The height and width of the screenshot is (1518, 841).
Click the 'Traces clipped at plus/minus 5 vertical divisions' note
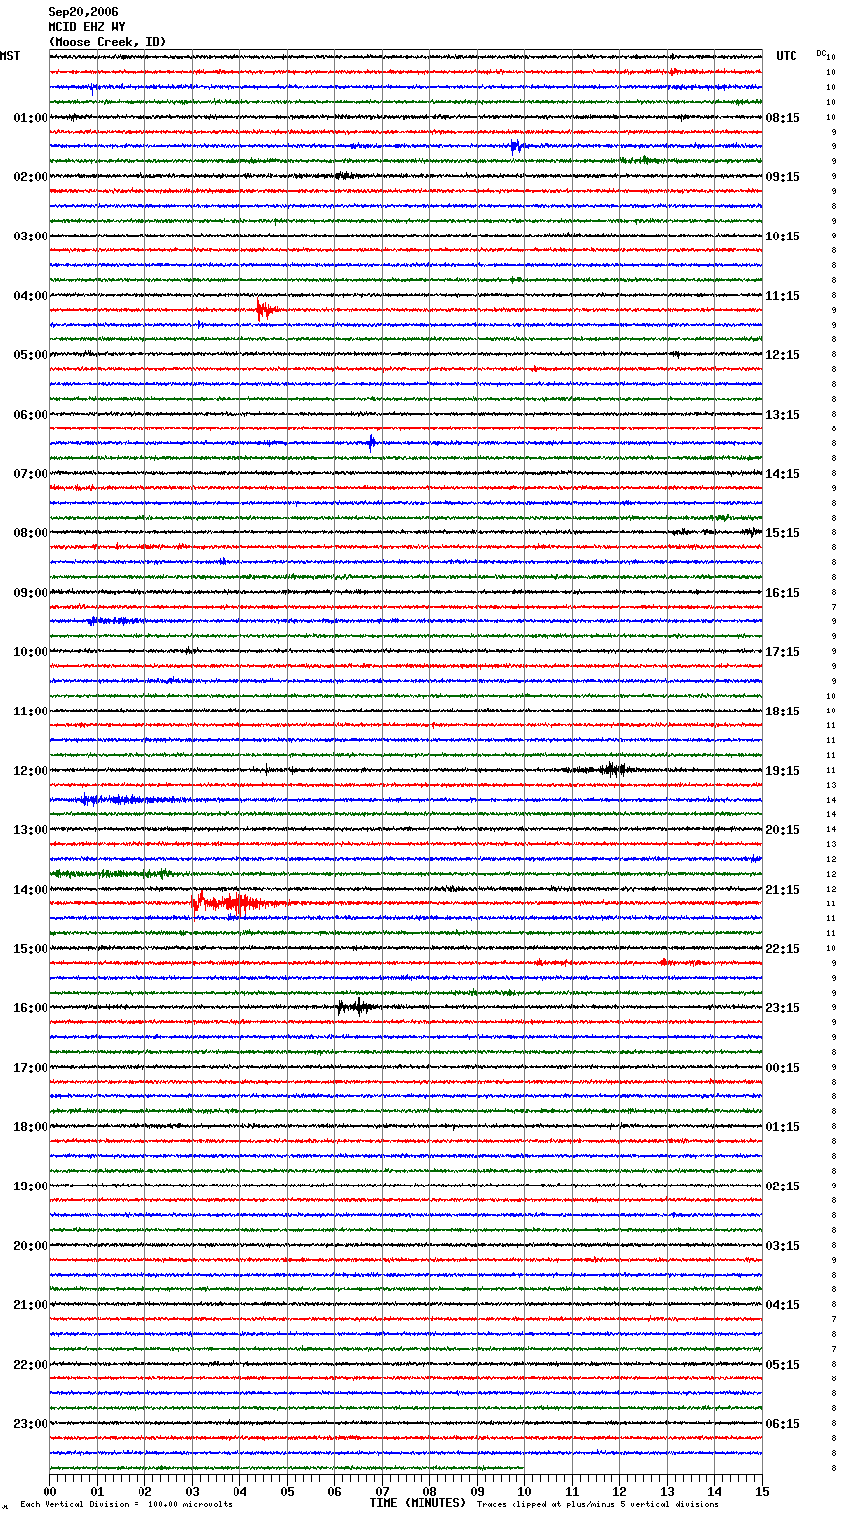coord(598,1504)
